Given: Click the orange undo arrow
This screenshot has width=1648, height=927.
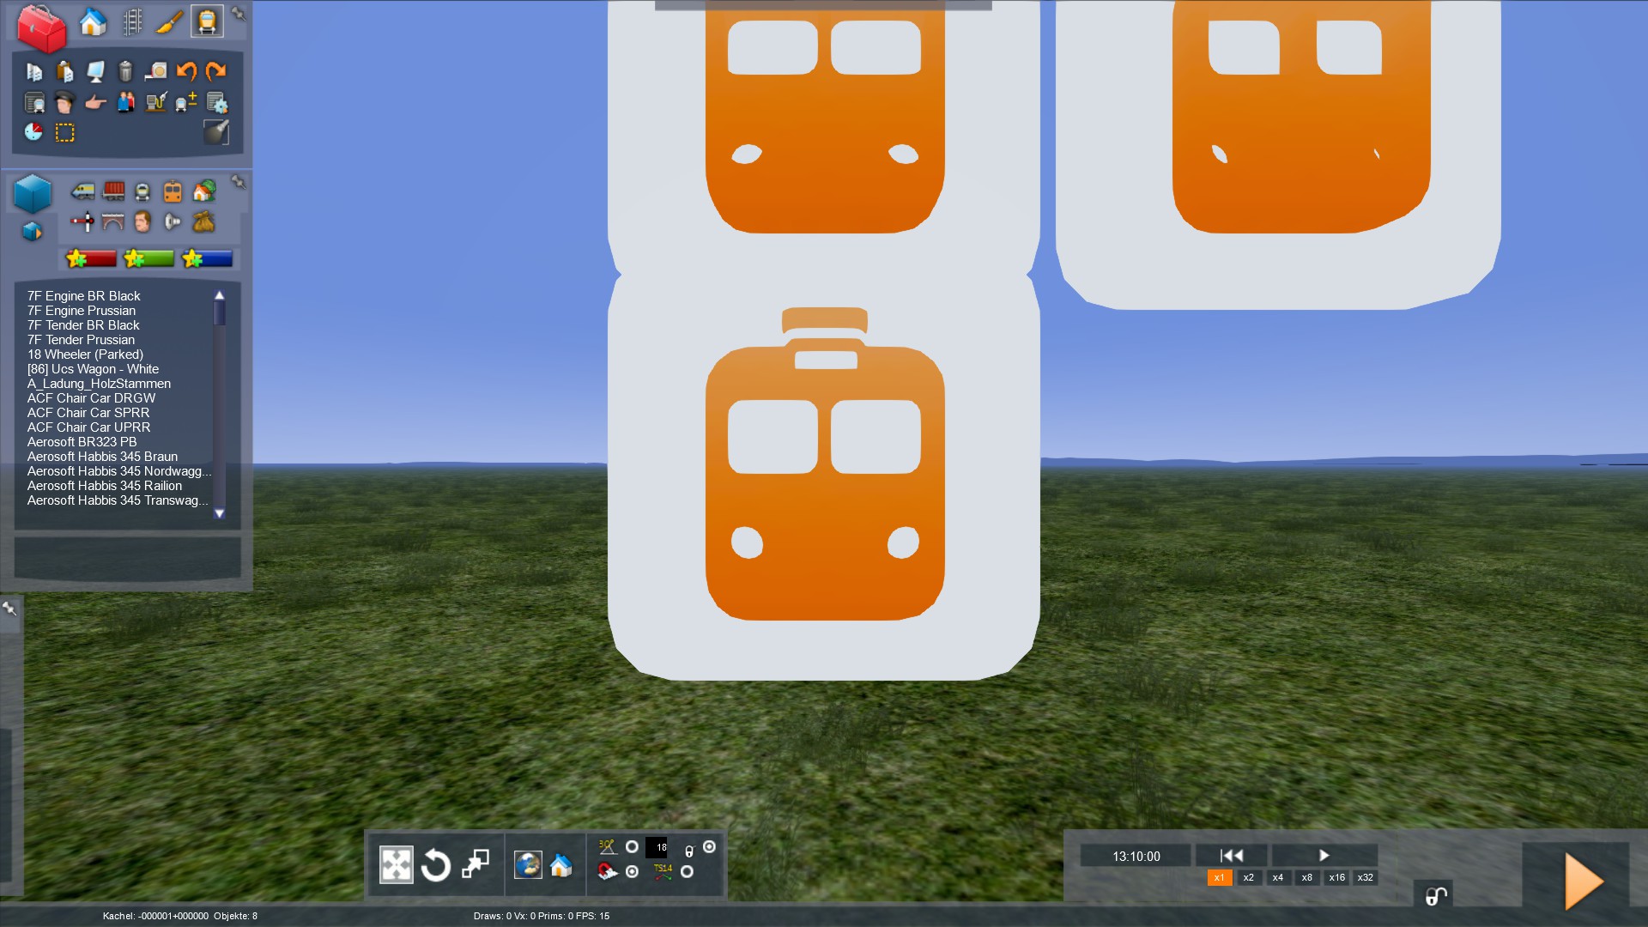Looking at the screenshot, I should pyautogui.click(x=186, y=71).
